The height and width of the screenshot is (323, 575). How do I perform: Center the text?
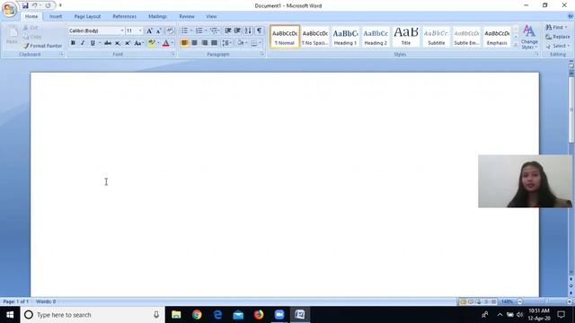(194, 43)
